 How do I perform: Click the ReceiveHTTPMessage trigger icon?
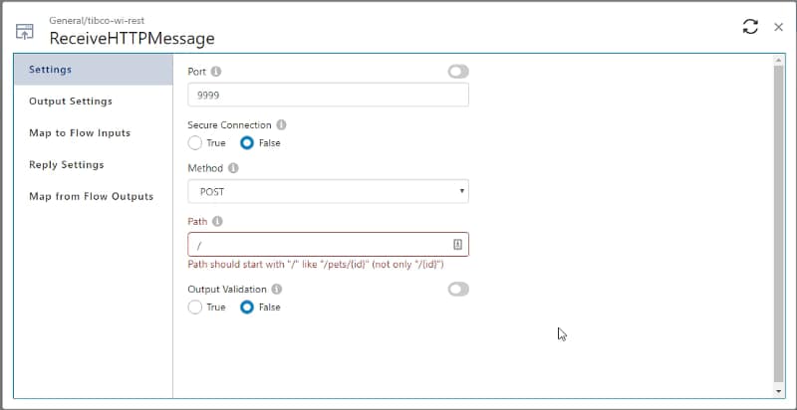tap(25, 32)
